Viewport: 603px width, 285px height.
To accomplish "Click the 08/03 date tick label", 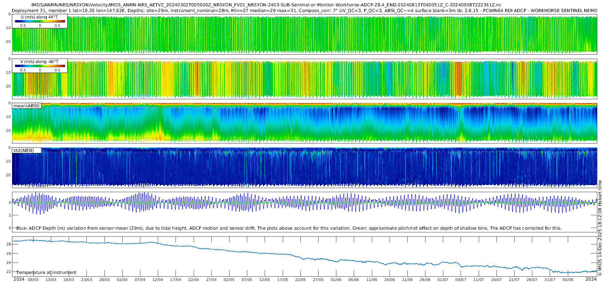I will tap(33, 280).
